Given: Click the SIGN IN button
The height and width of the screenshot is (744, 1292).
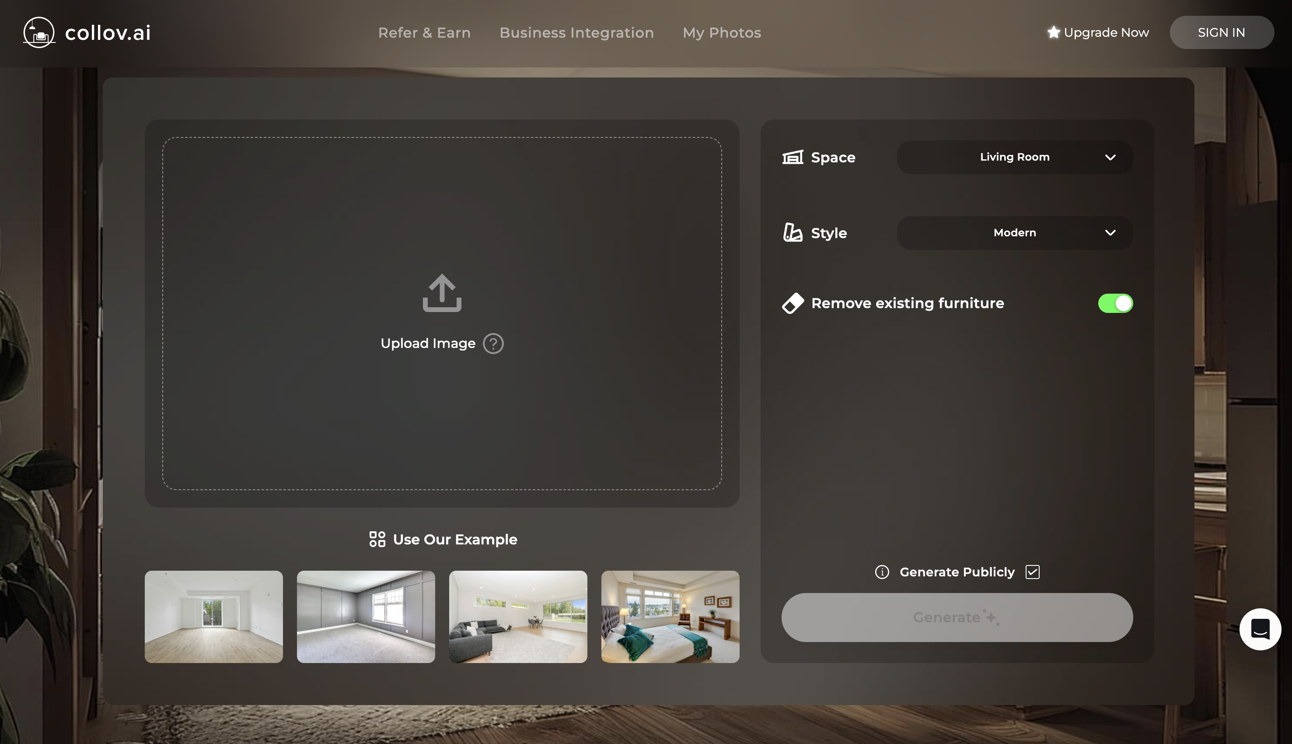Looking at the screenshot, I should tap(1222, 32).
